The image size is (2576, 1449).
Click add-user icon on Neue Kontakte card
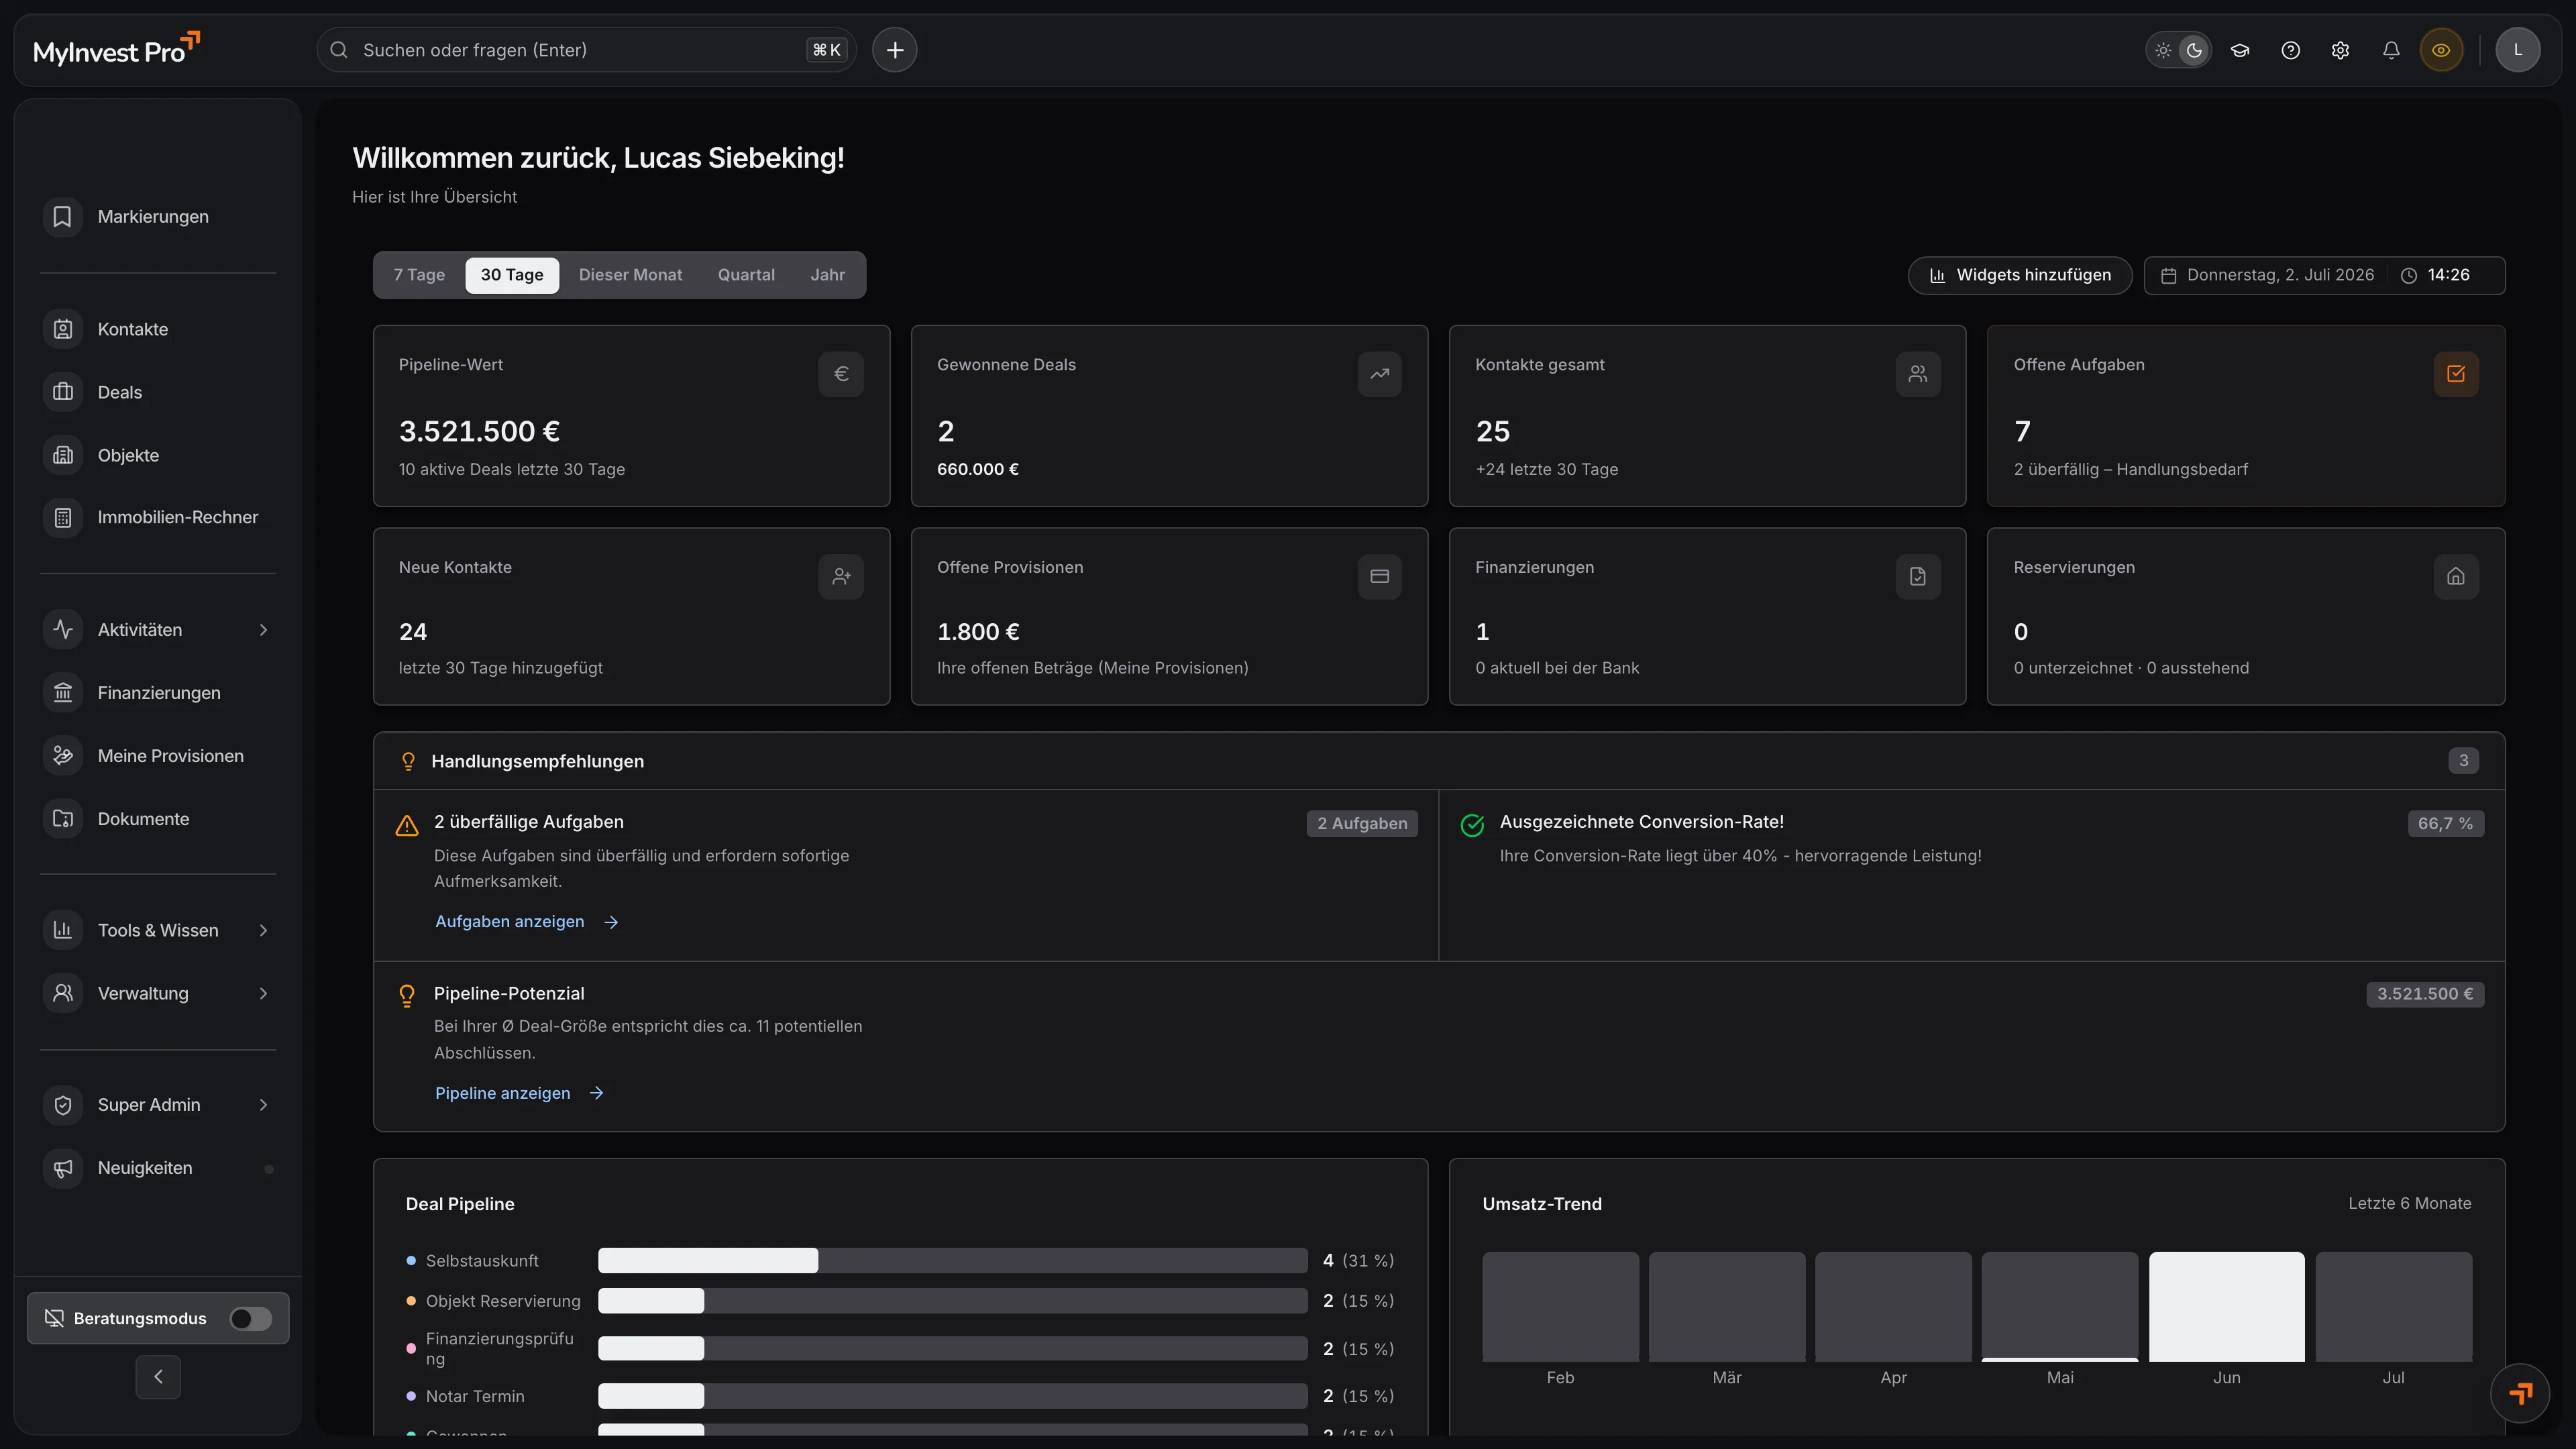coord(841,576)
